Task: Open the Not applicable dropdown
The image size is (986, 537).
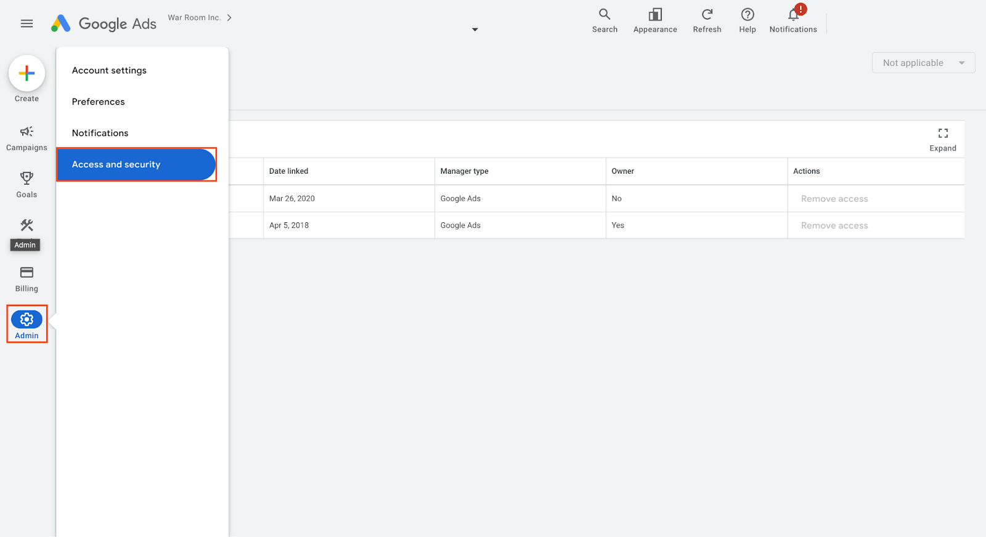Action: click(x=923, y=63)
